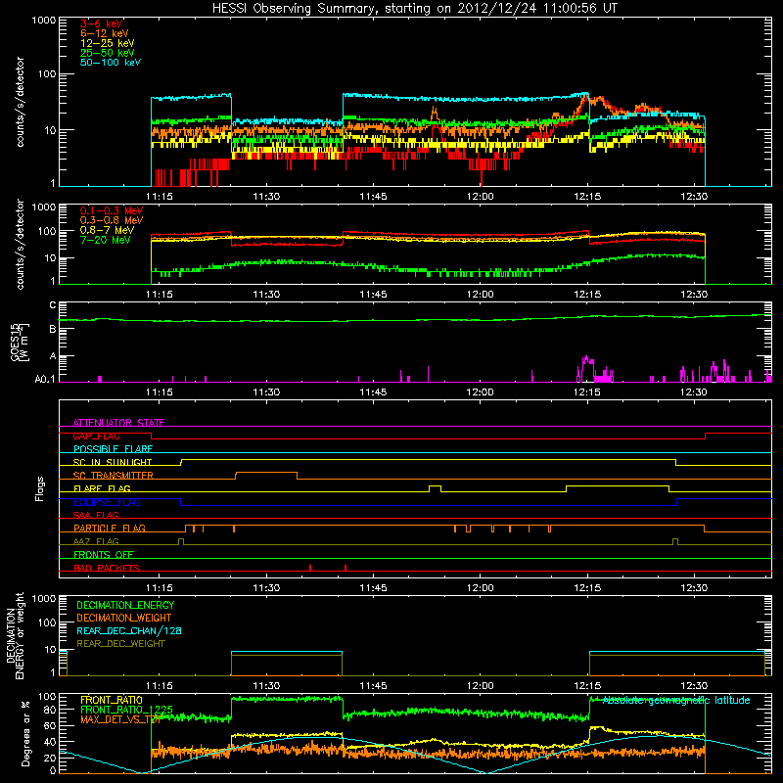The width and height of the screenshot is (783, 783).
Task: Click the B class tick label on GOES axis
Action: click(x=53, y=330)
